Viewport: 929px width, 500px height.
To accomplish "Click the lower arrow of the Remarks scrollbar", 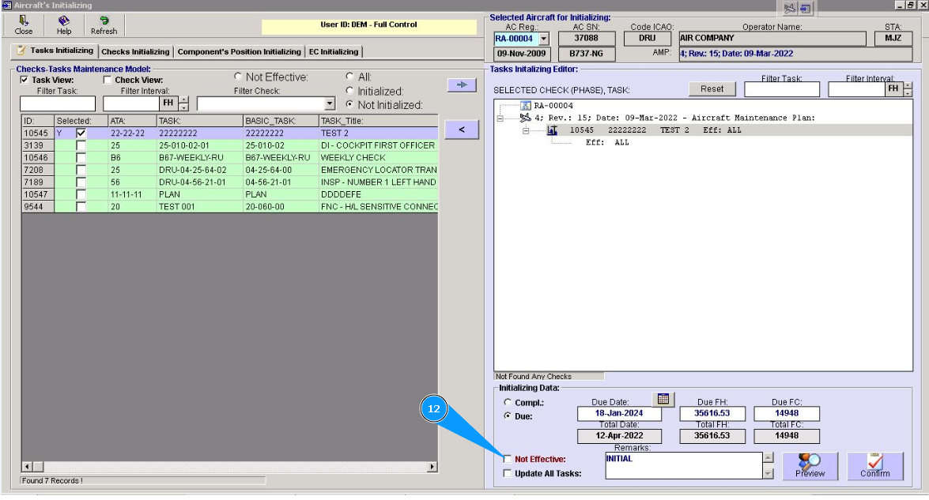I will coord(769,473).
